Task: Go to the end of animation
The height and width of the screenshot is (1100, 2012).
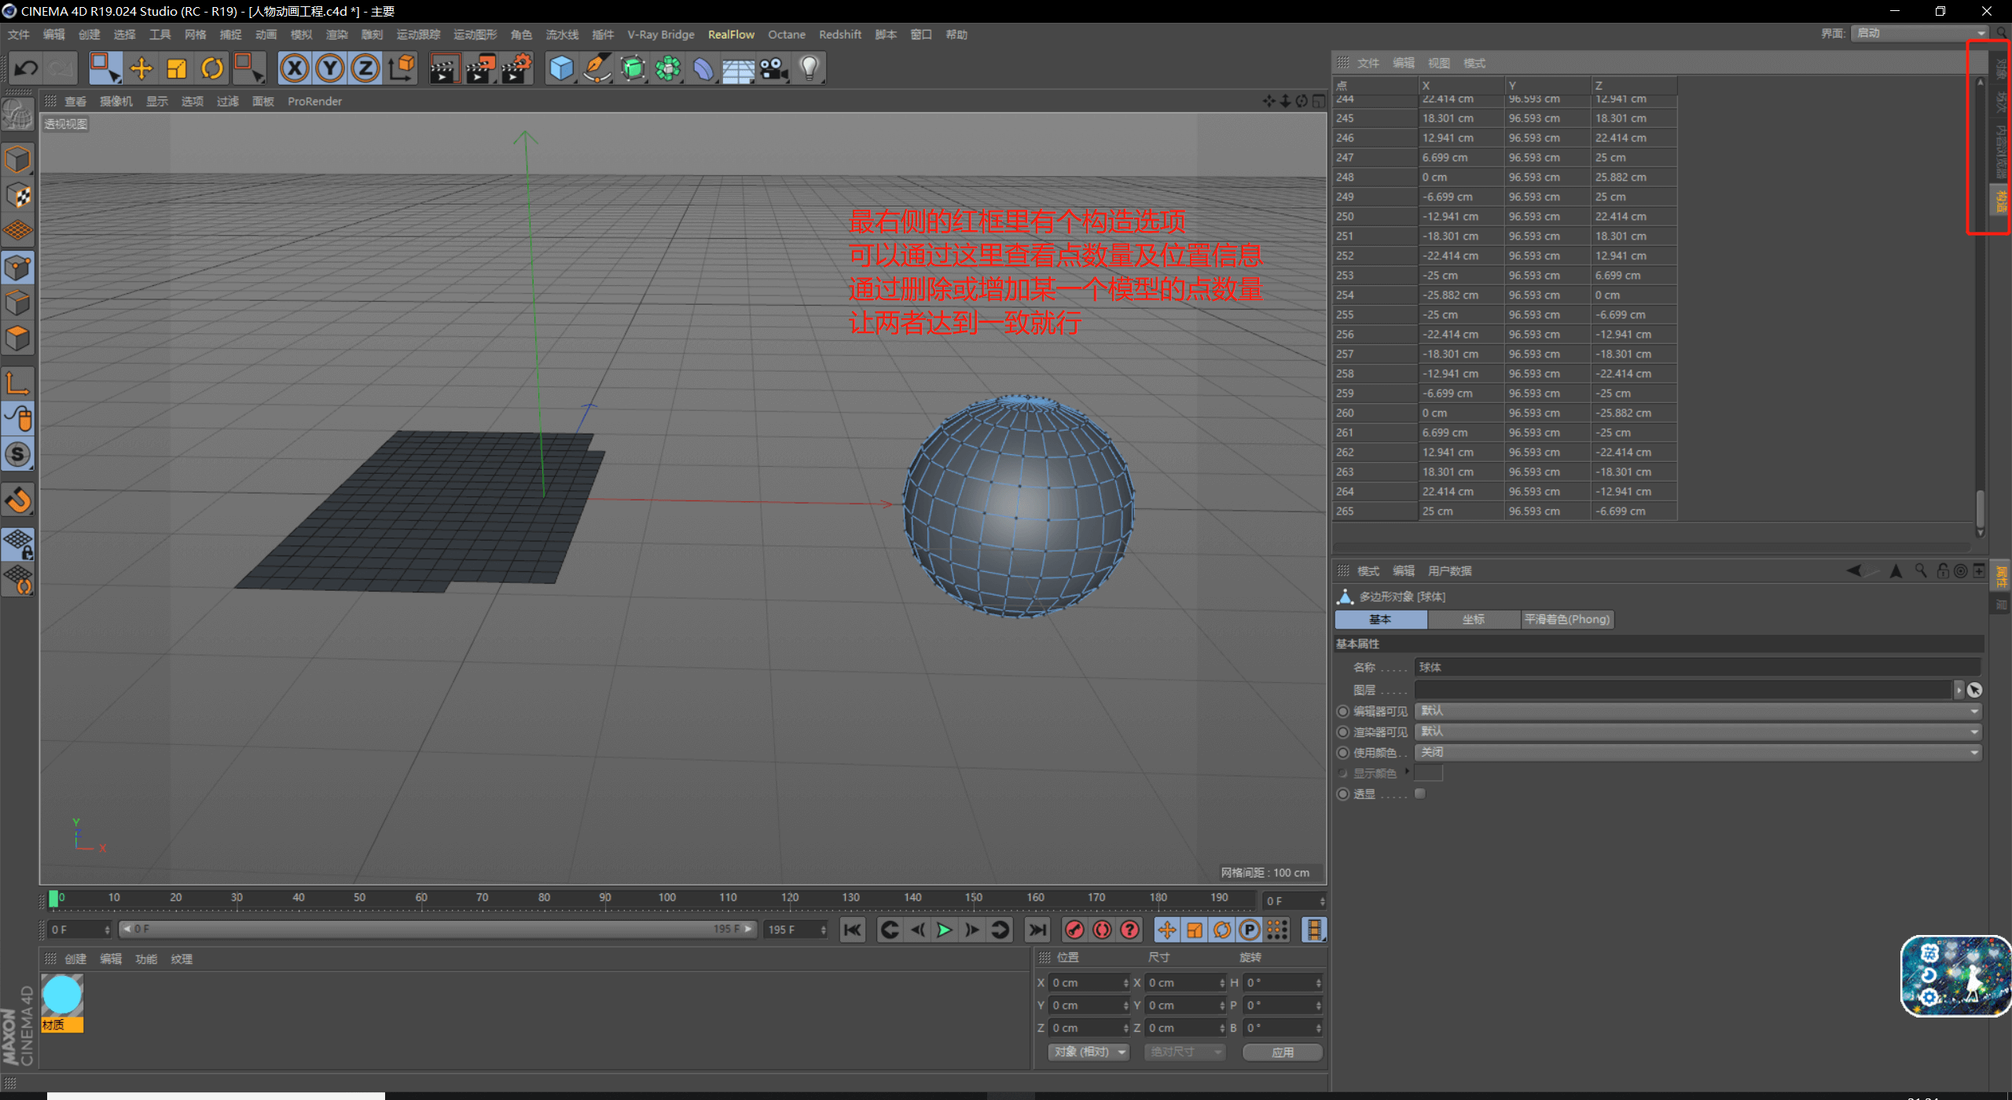Action: [1037, 930]
